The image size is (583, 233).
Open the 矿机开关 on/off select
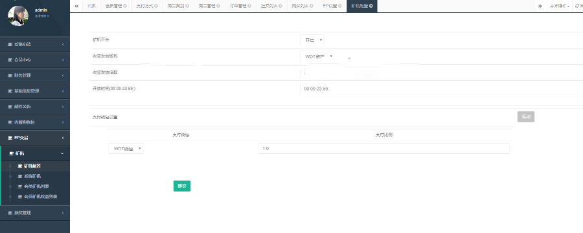tap(312, 40)
